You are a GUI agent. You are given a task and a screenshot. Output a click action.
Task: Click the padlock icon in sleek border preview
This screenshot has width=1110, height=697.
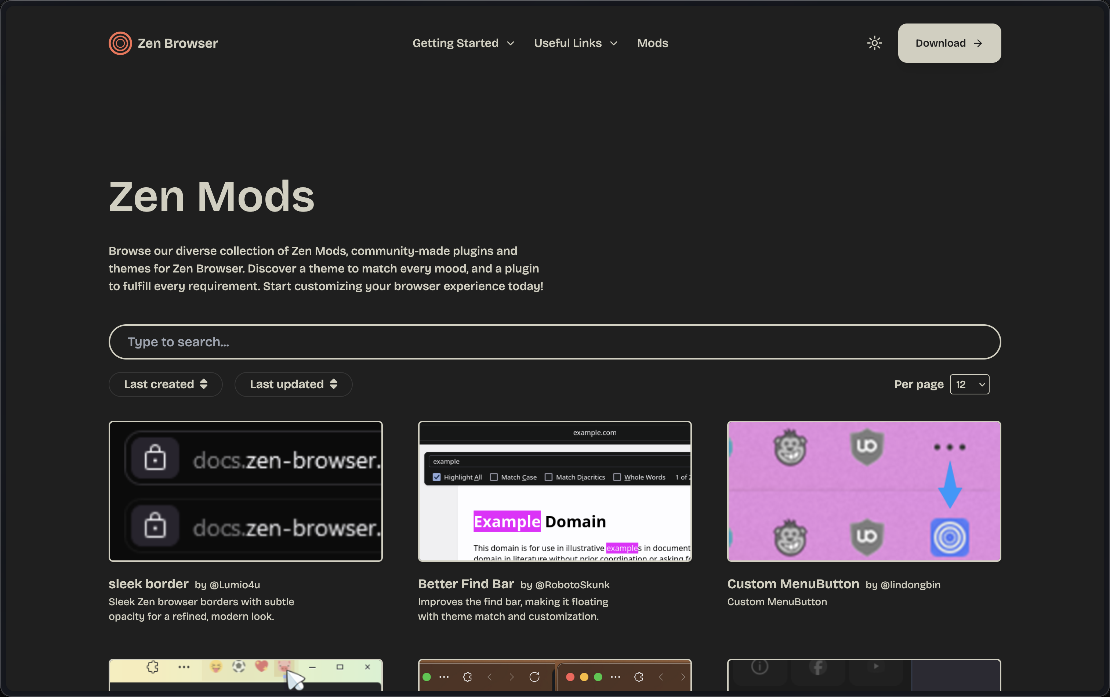tap(155, 457)
